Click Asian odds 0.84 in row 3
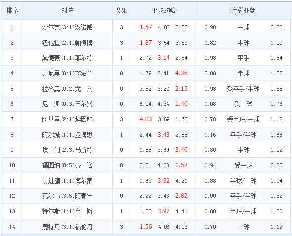 point(276,58)
